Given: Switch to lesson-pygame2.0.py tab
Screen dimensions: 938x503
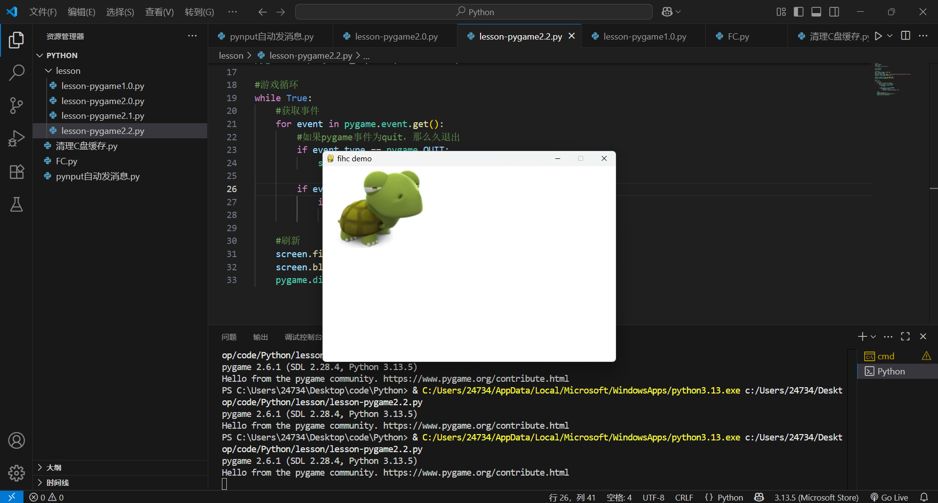Looking at the screenshot, I should point(395,36).
